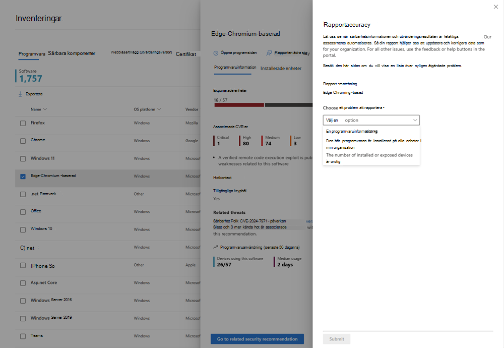Click Go to related security recommendation

[257, 339]
